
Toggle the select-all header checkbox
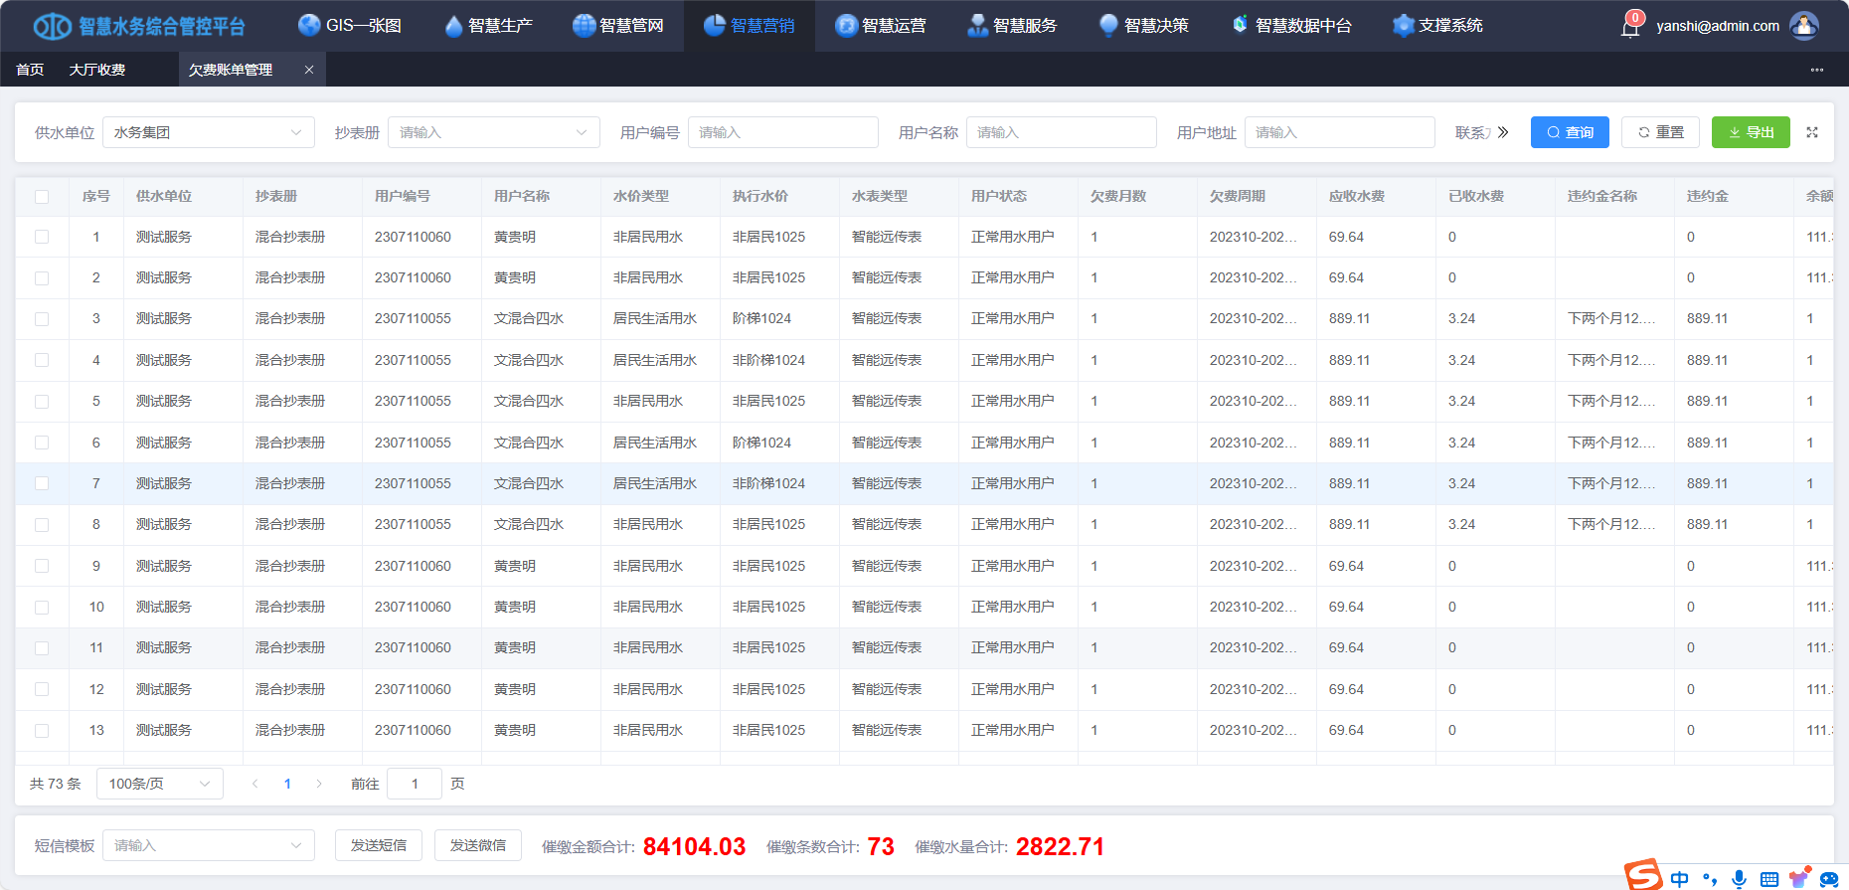click(x=42, y=197)
